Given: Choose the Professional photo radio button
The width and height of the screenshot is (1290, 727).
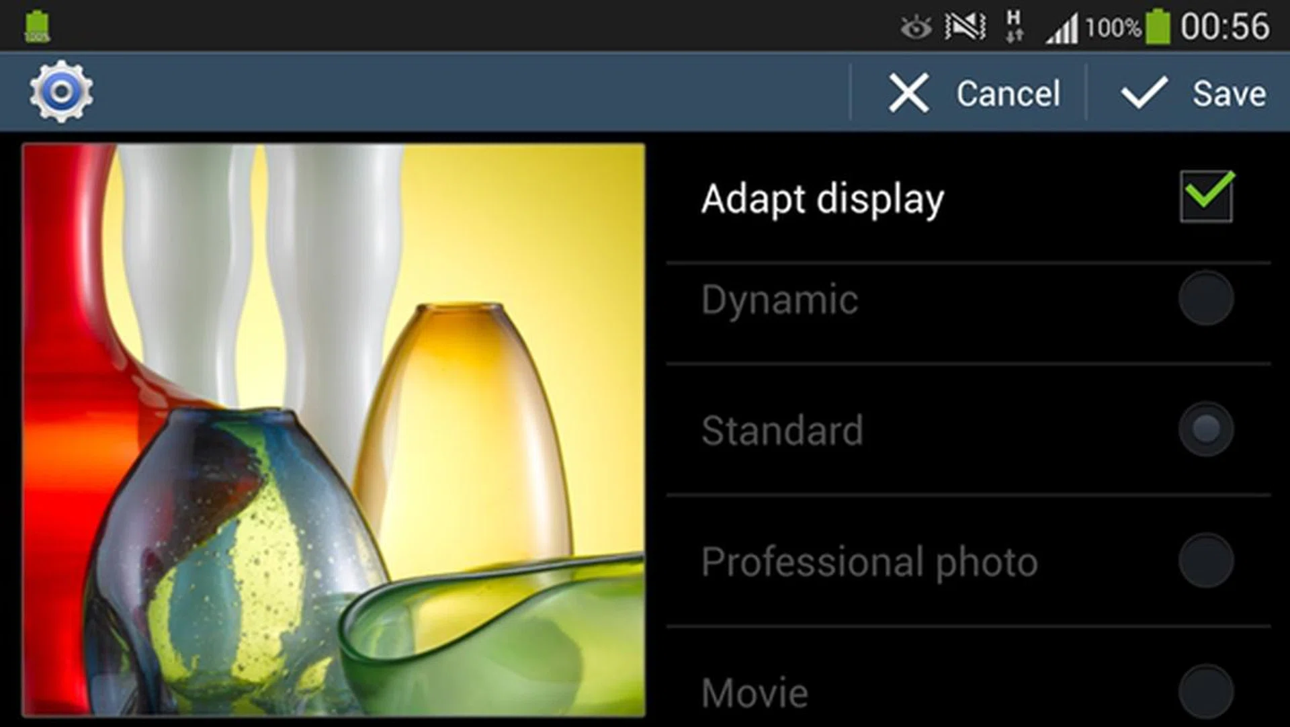Looking at the screenshot, I should [x=1206, y=560].
